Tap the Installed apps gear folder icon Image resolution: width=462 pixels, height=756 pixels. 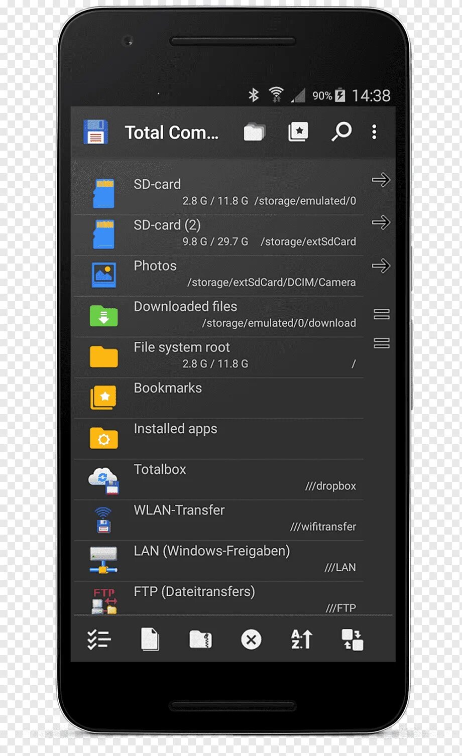click(x=104, y=438)
